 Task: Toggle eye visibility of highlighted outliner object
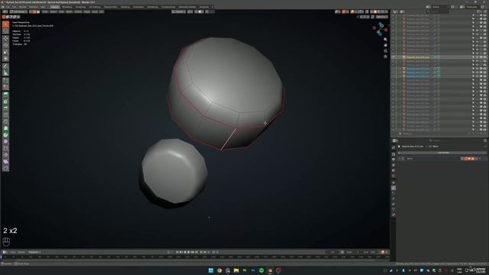click(477, 57)
